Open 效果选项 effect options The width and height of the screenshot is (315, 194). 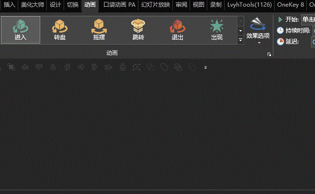tap(258, 30)
